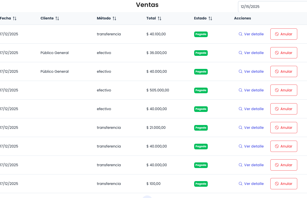The image size is (307, 198).
Task: Click the Pagada badge on $ 100,00 row
Action: (201, 184)
